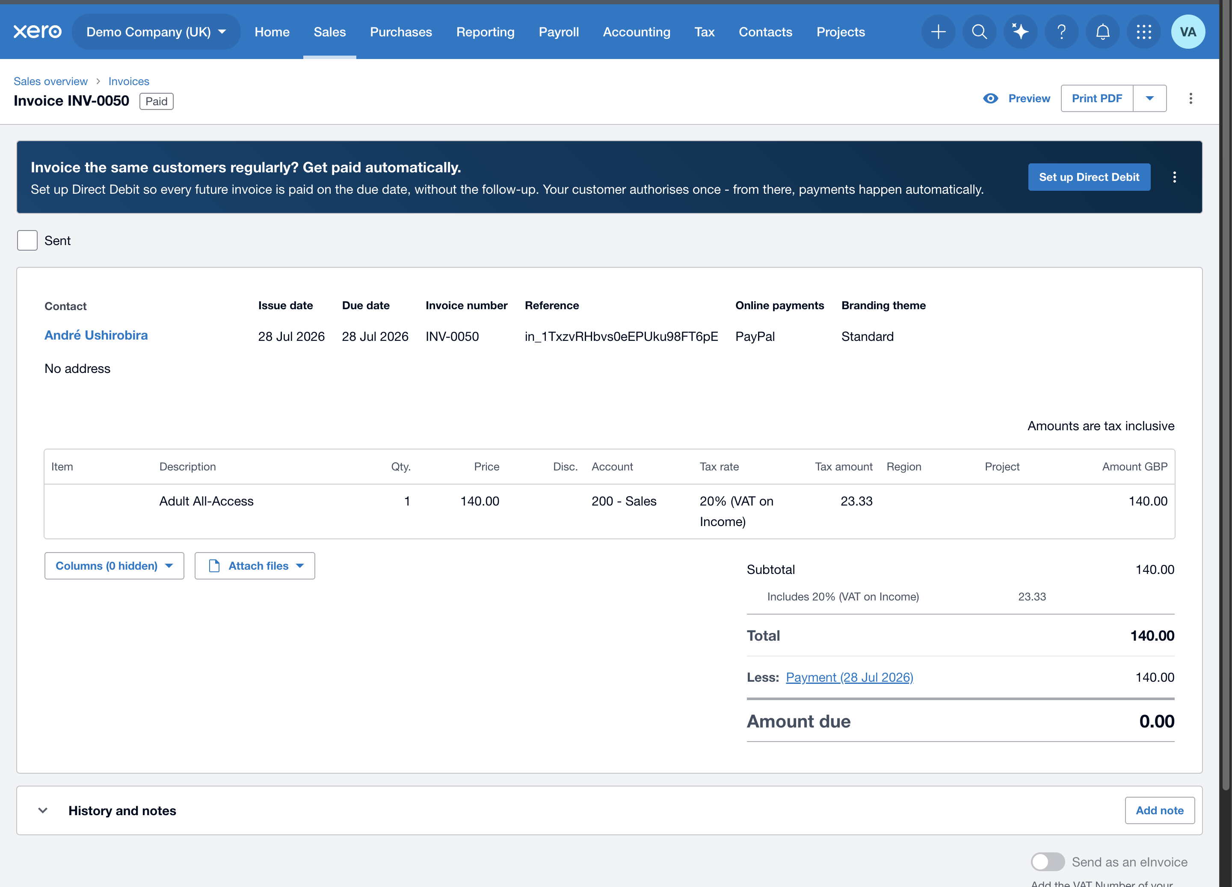This screenshot has width=1232, height=887.
Task: Go to the Home menu
Action: [272, 32]
